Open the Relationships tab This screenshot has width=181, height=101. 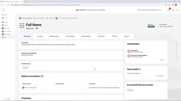point(55,36)
